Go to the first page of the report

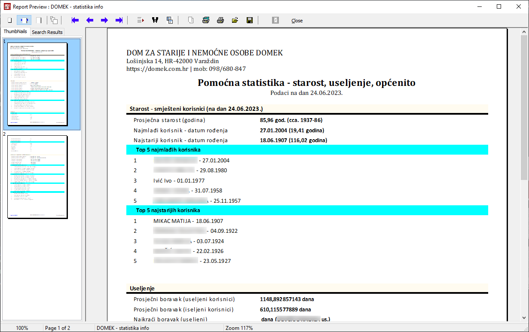click(x=75, y=20)
